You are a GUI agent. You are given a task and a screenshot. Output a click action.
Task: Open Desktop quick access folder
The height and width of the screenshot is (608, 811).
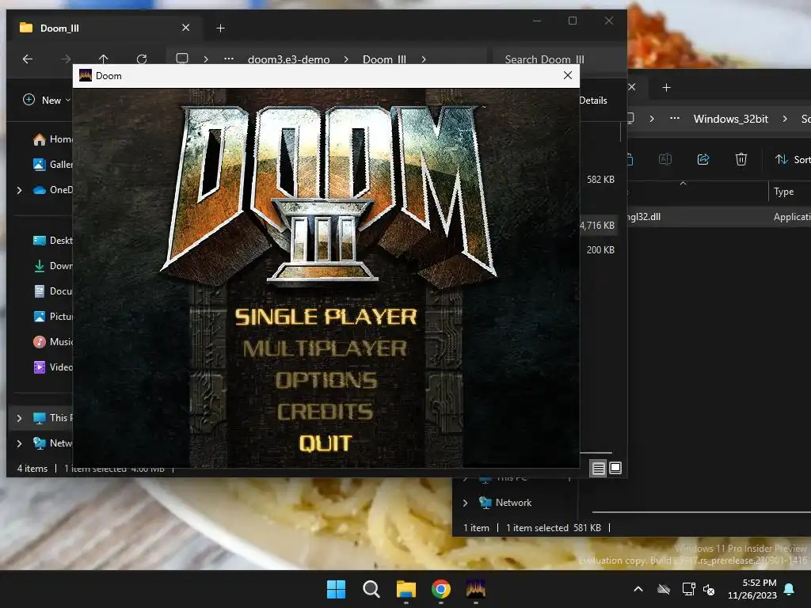click(51, 241)
